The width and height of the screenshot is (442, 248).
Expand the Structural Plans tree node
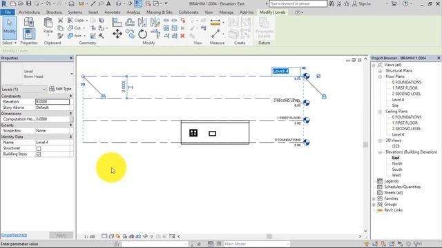tap(380, 71)
